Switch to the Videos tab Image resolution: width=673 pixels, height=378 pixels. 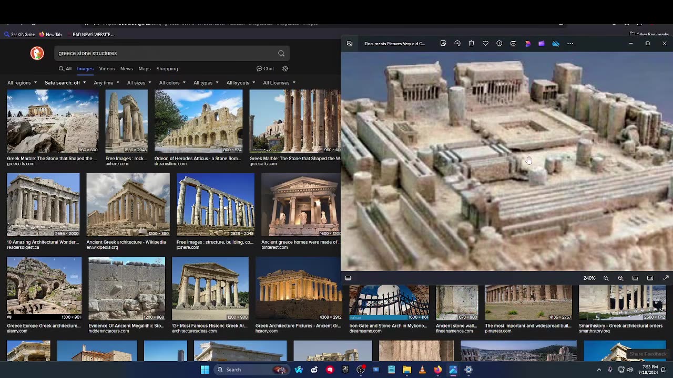pyautogui.click(x=107, y=69)
